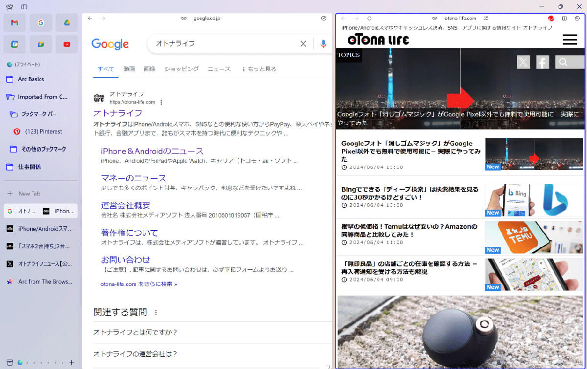Copy link icon beside google.co.jp
Viewport: 587px width, 369px height.
tap(184, 18)
